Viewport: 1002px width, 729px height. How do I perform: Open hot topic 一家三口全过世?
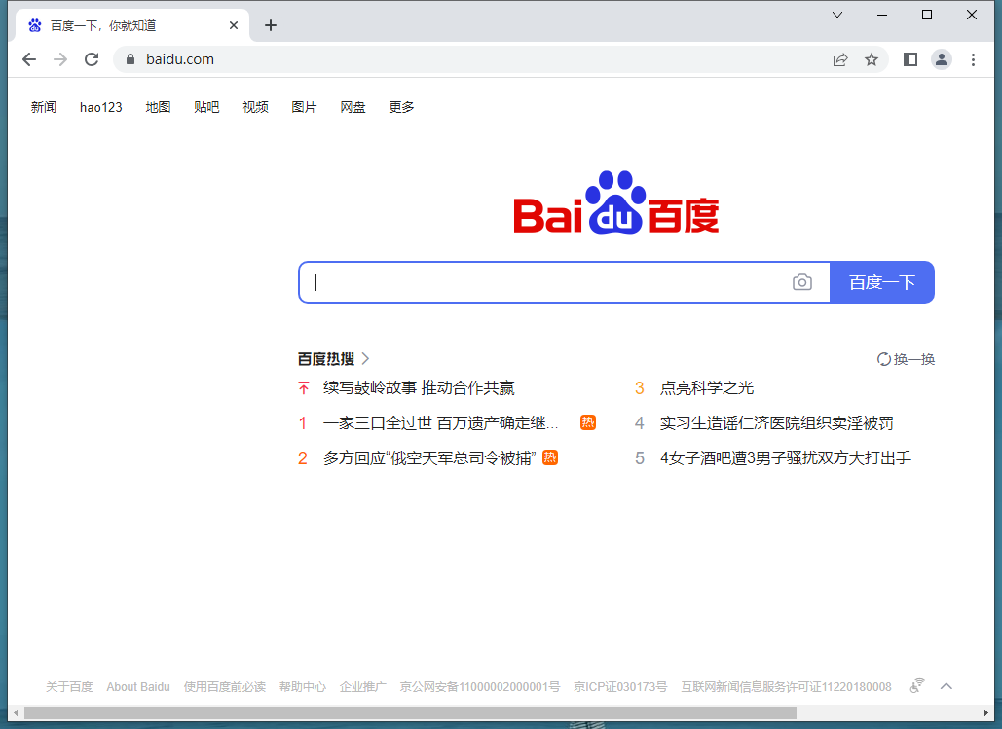point(441,423)
